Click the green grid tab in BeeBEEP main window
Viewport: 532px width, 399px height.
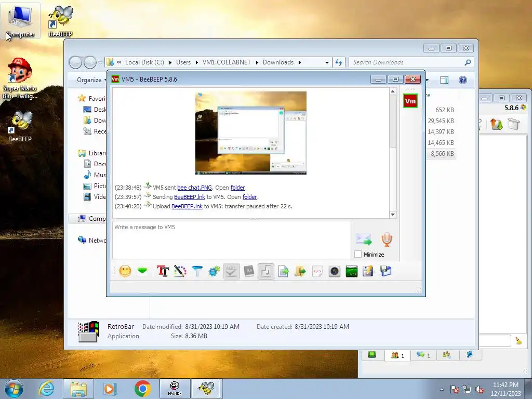372,355
